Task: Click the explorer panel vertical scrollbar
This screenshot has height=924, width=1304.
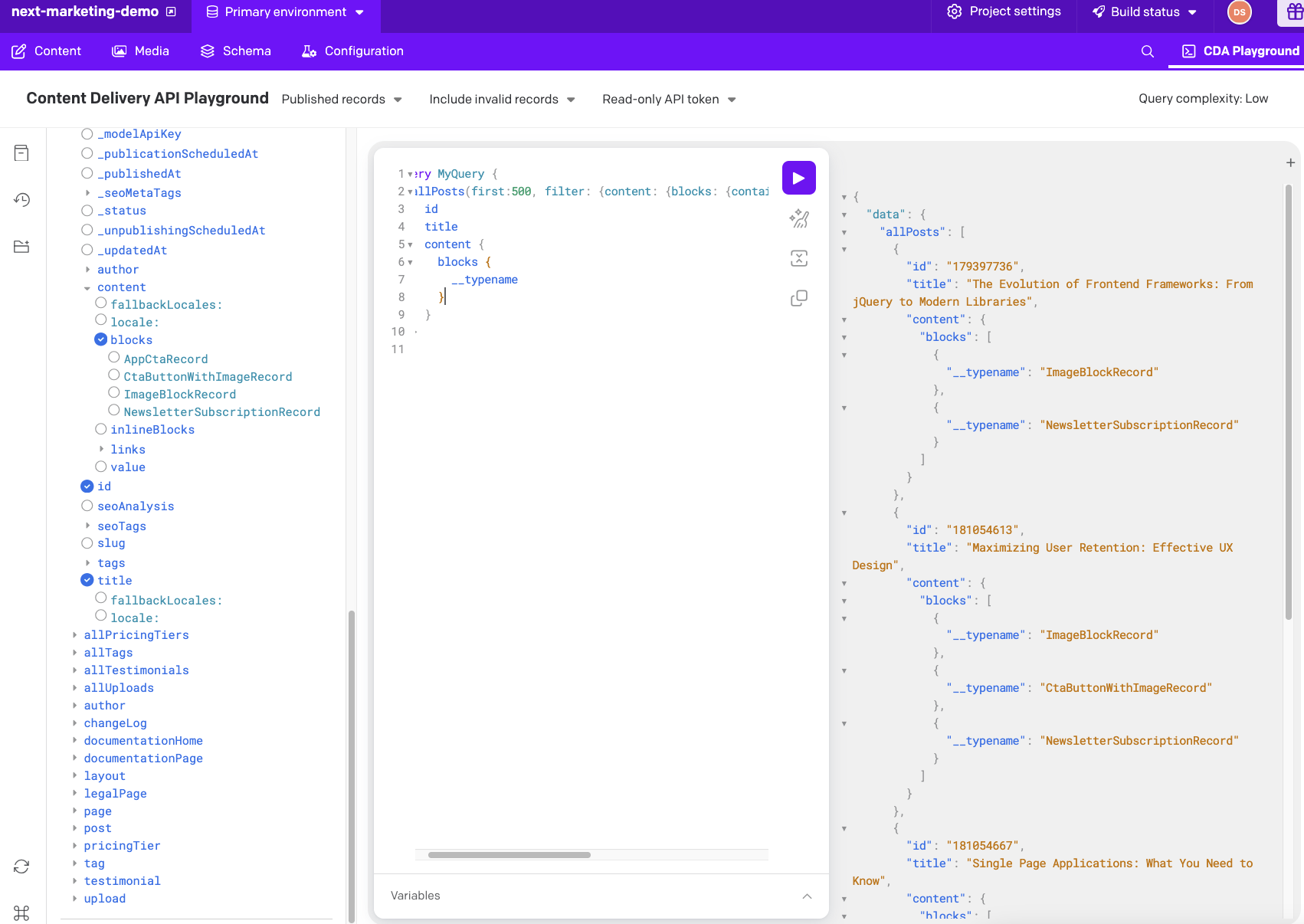Action: 352,766
